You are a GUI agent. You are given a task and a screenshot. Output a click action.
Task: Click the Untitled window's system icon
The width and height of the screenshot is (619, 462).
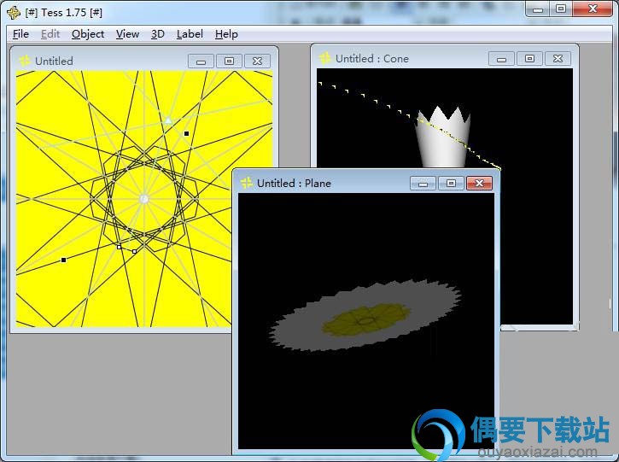point(25,61)
